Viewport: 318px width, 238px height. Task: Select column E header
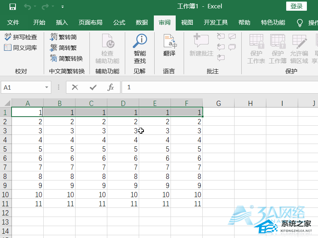click(x=155, y=103)
